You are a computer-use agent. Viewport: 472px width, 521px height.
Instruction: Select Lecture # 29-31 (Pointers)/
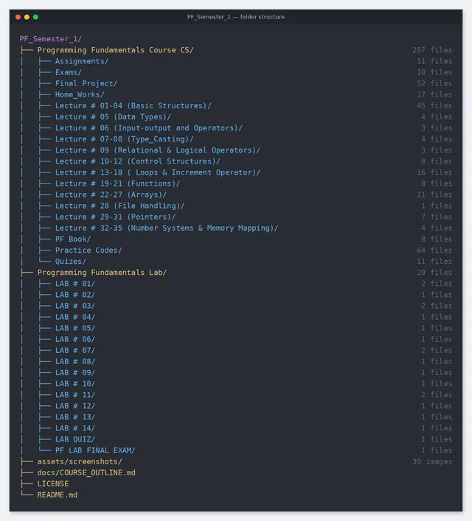(x=116, y=217)
